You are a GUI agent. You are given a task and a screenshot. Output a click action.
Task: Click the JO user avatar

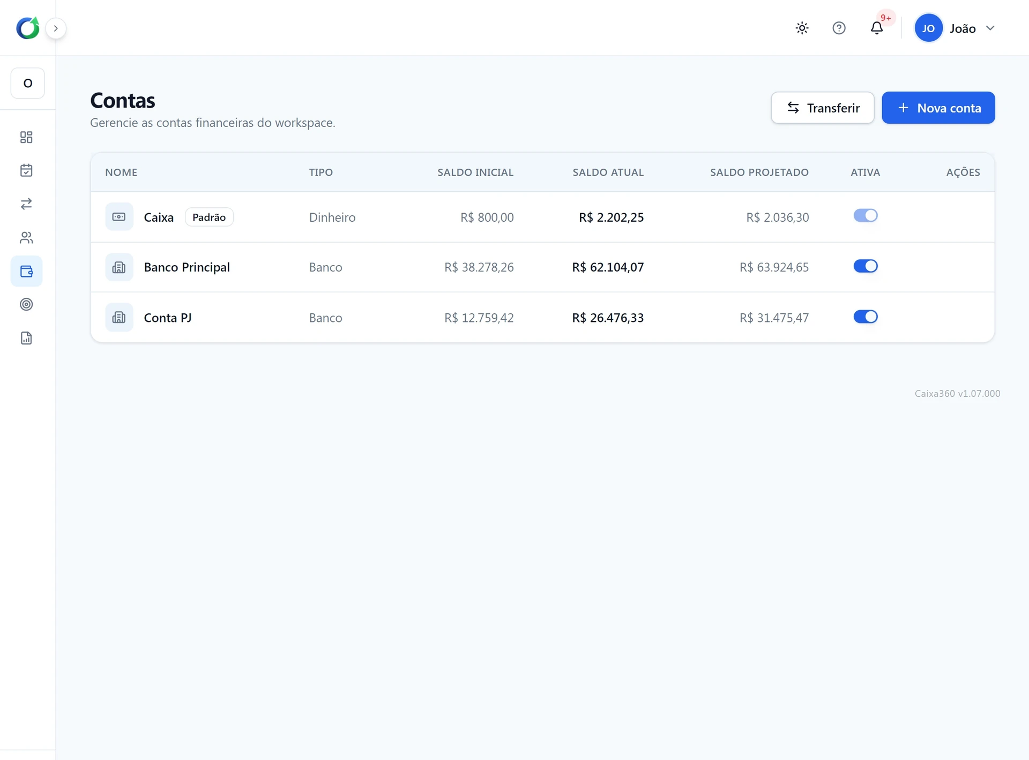coord(928,28)
